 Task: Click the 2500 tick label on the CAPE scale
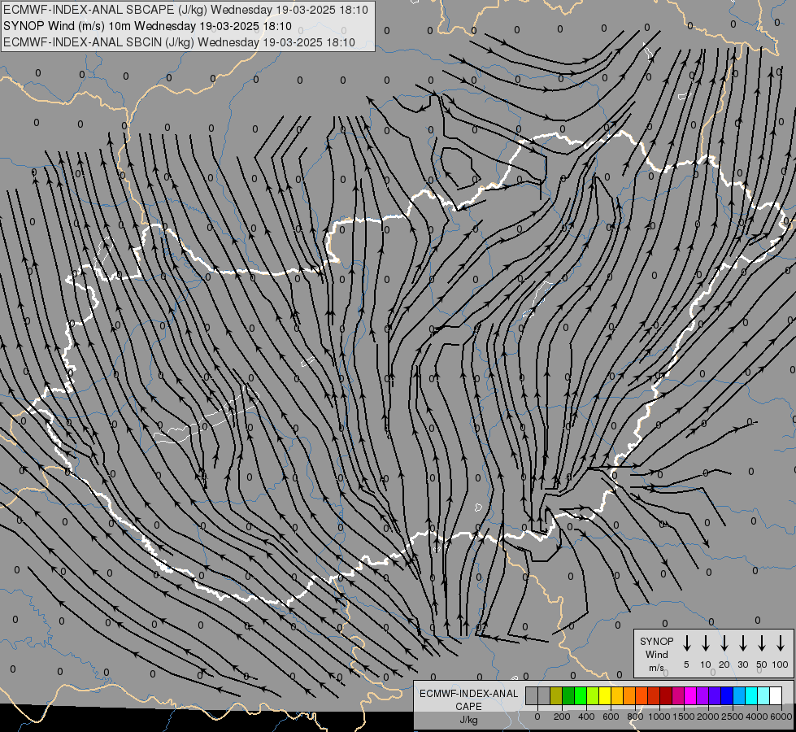(733, 717)
